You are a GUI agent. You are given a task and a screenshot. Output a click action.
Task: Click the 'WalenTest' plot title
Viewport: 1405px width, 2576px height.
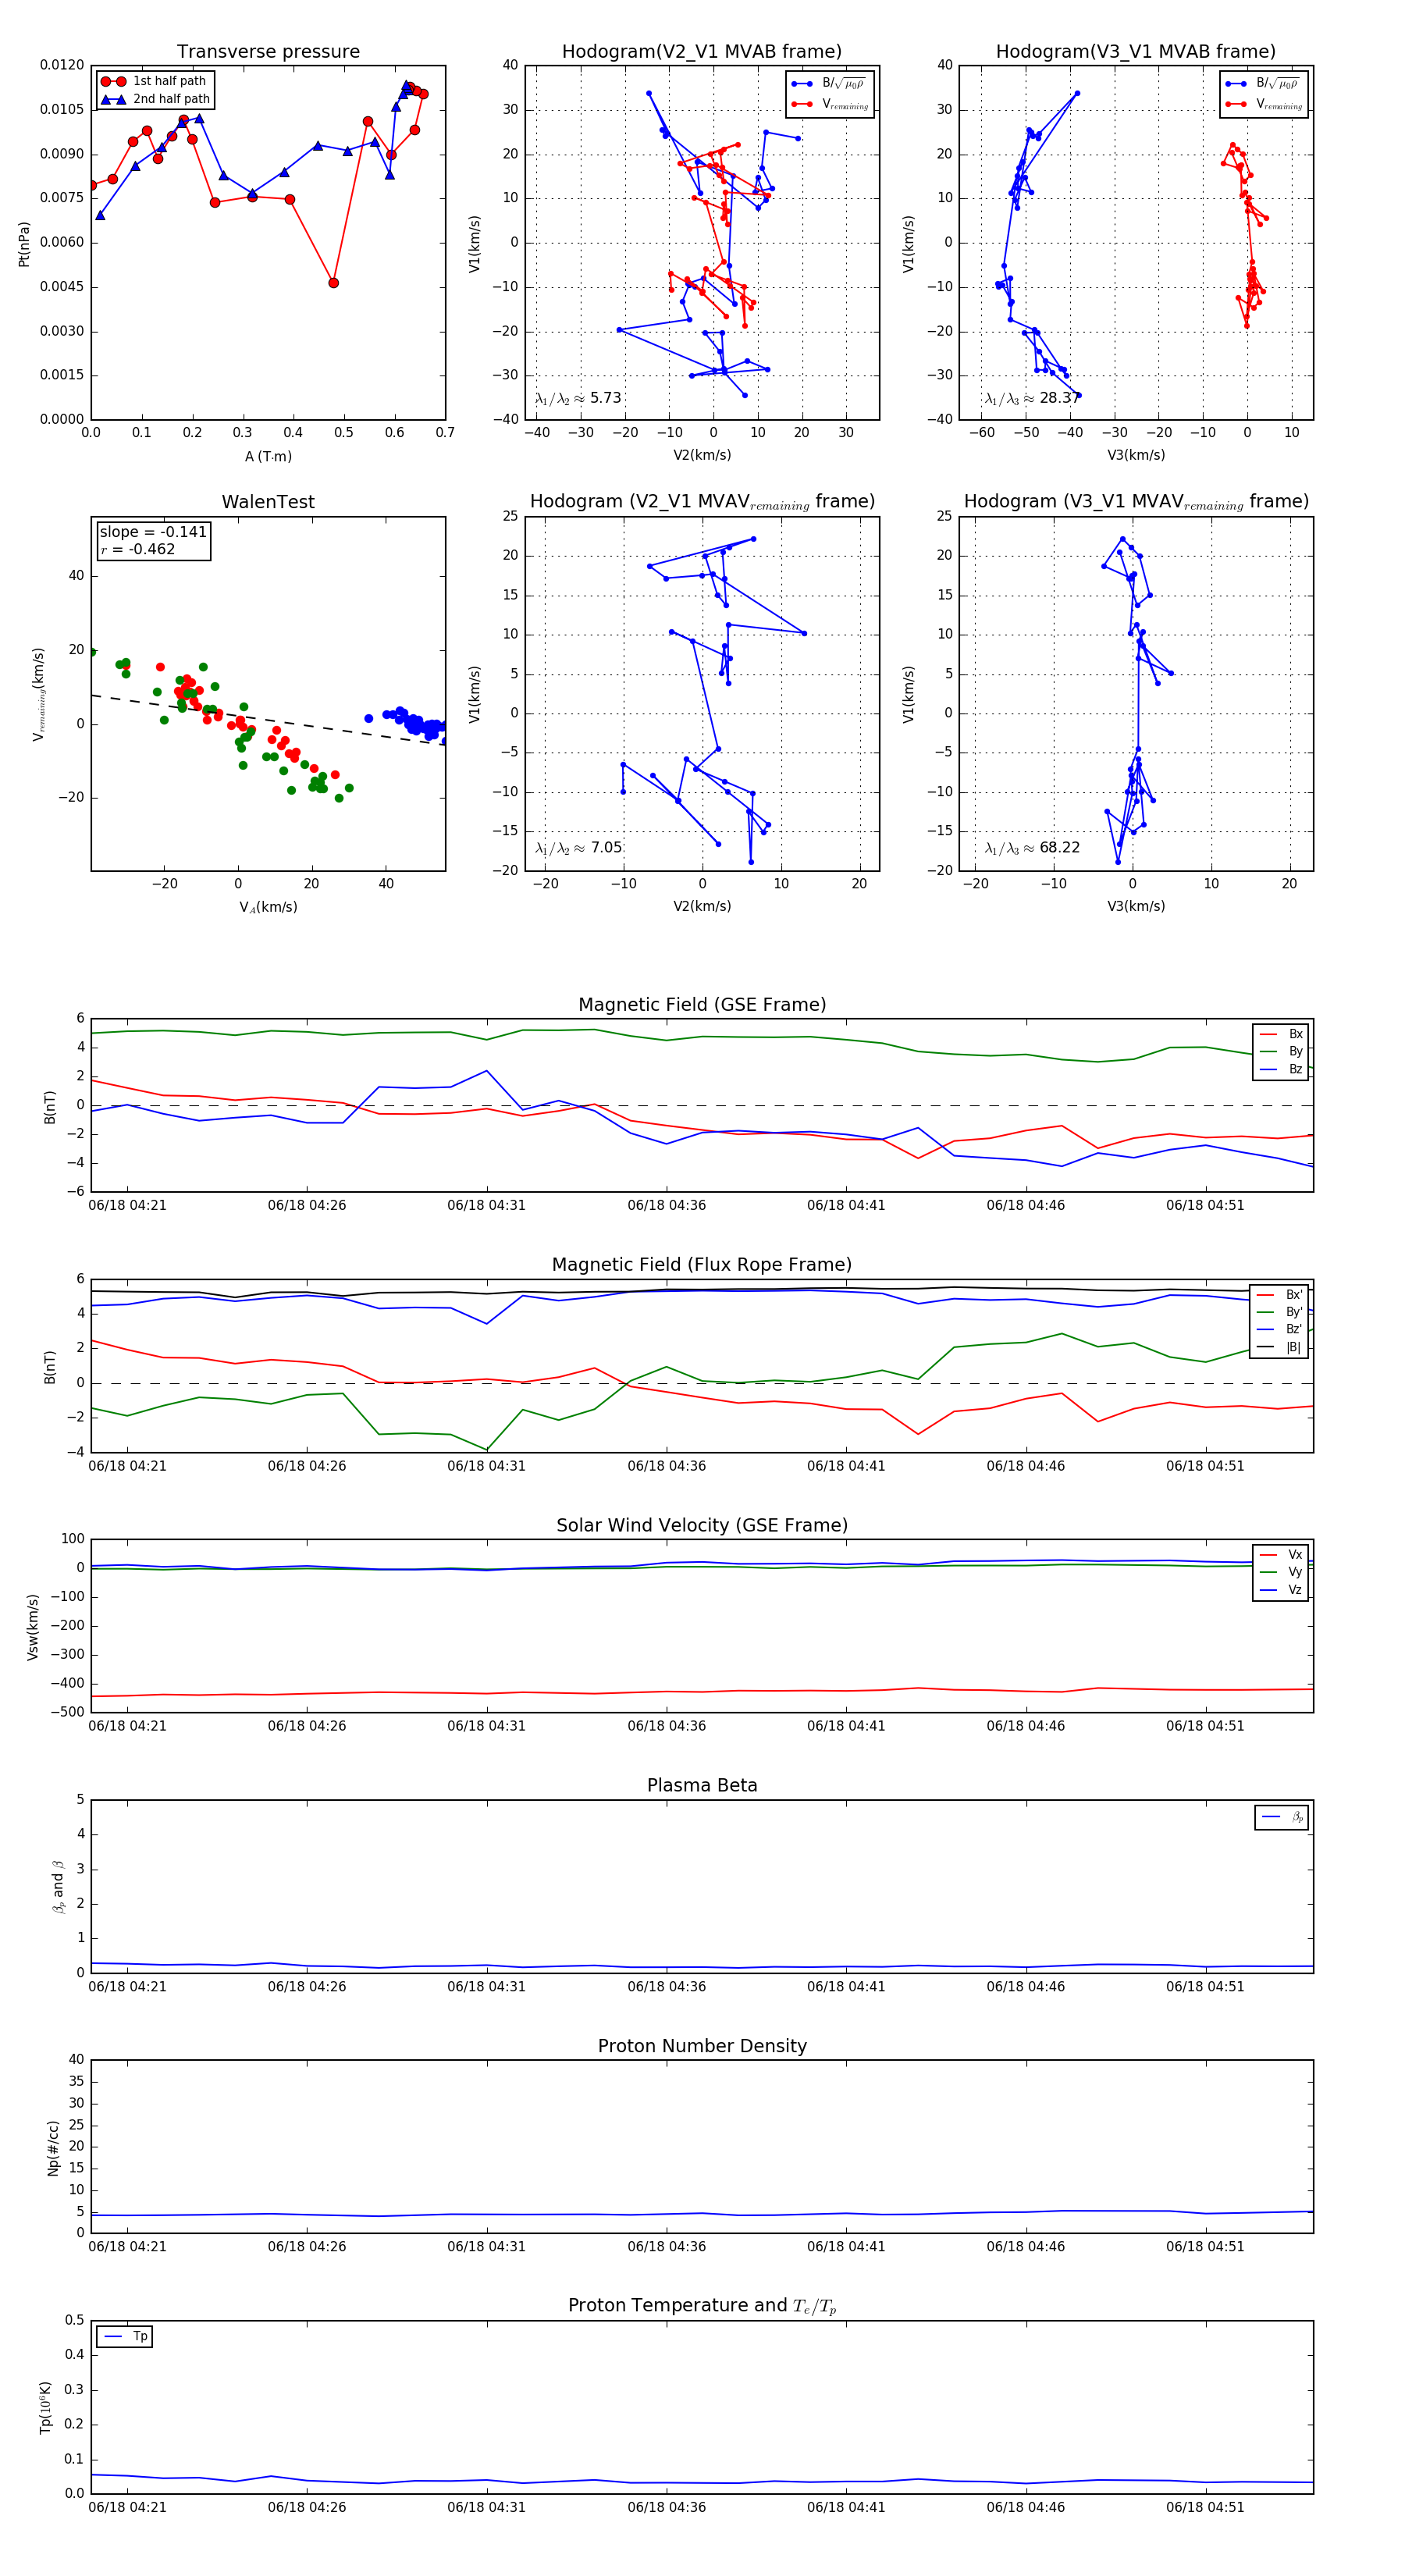[268, 502]
